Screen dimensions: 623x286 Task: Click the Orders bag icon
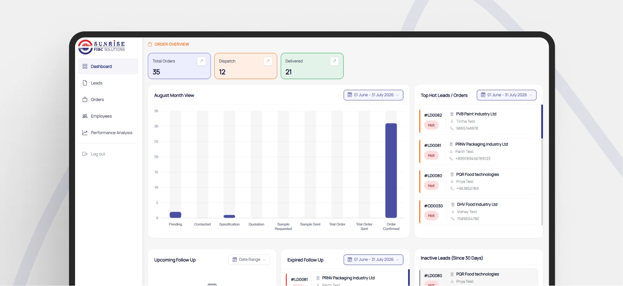click(85, 99)
